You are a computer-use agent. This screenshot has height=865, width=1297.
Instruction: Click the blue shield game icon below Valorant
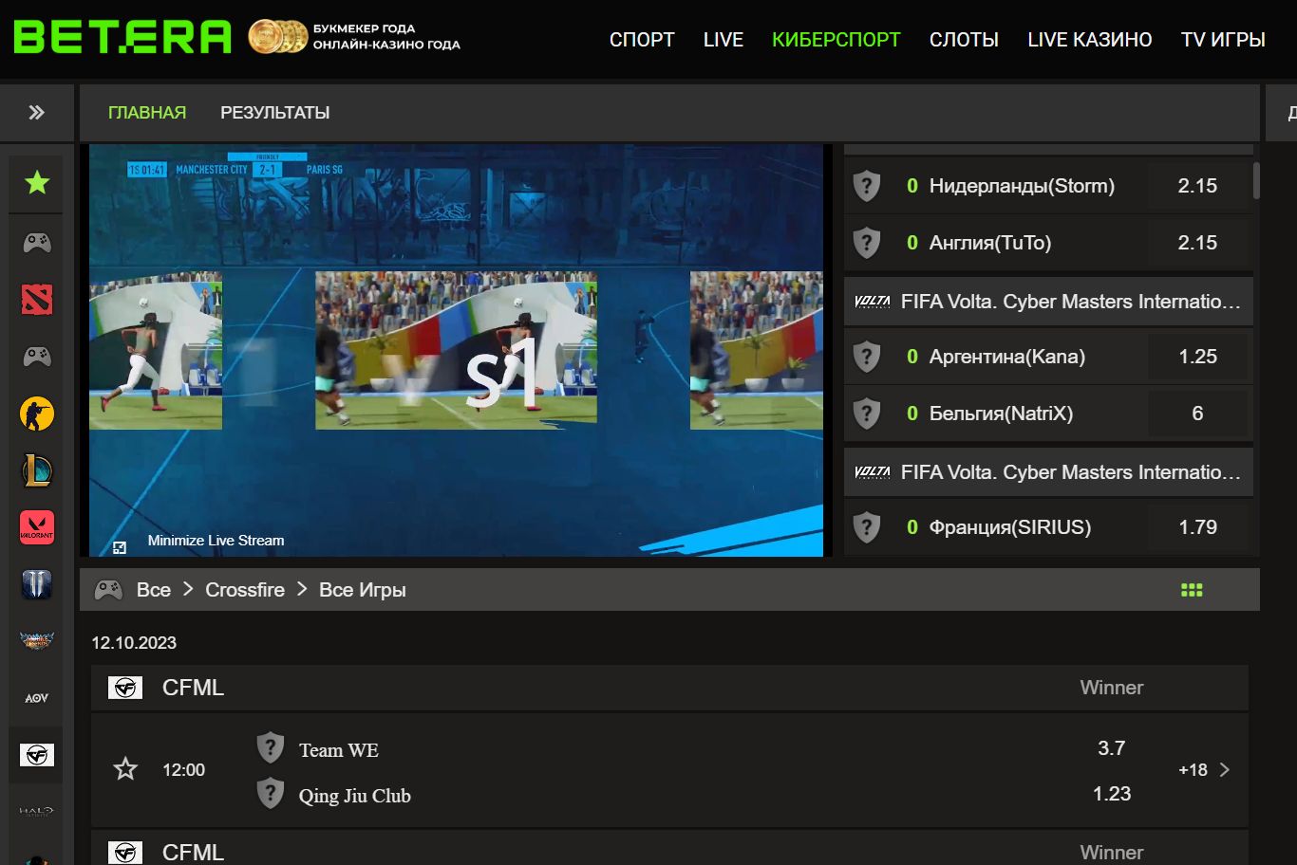pyautogui.click(x=37, y=584)
